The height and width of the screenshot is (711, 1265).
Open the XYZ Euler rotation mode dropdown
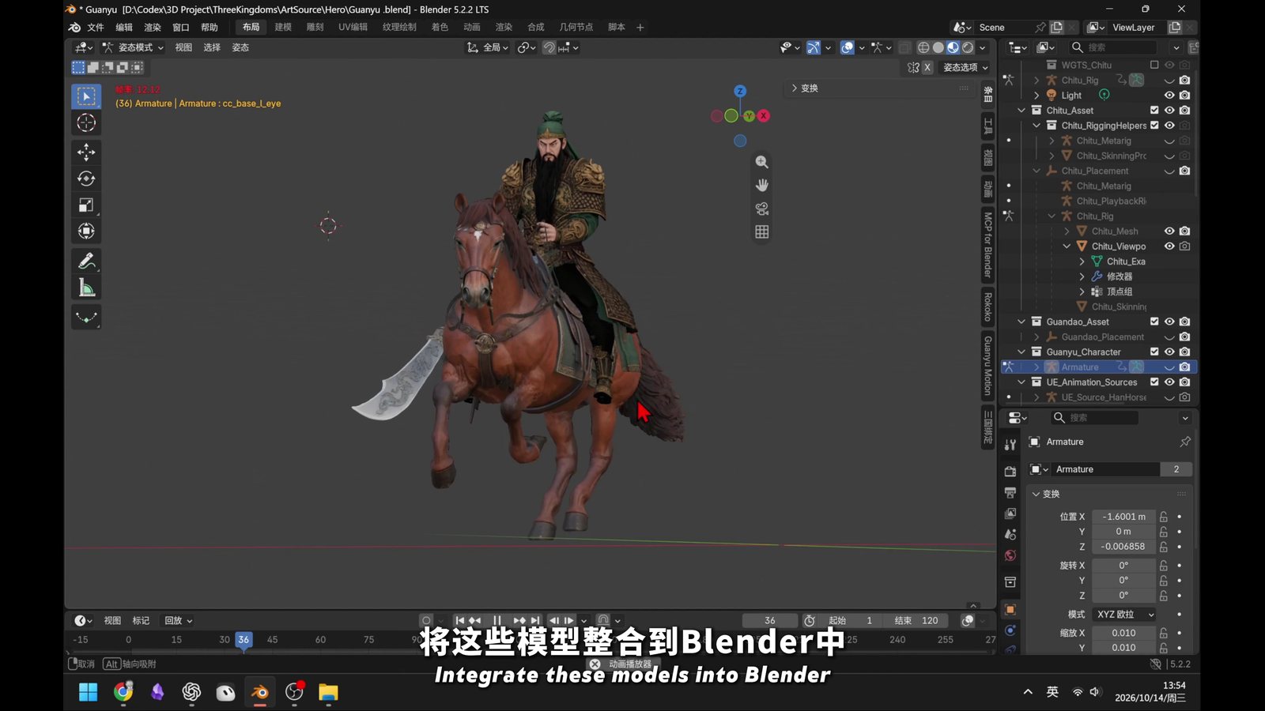(x=1125, y=614)
